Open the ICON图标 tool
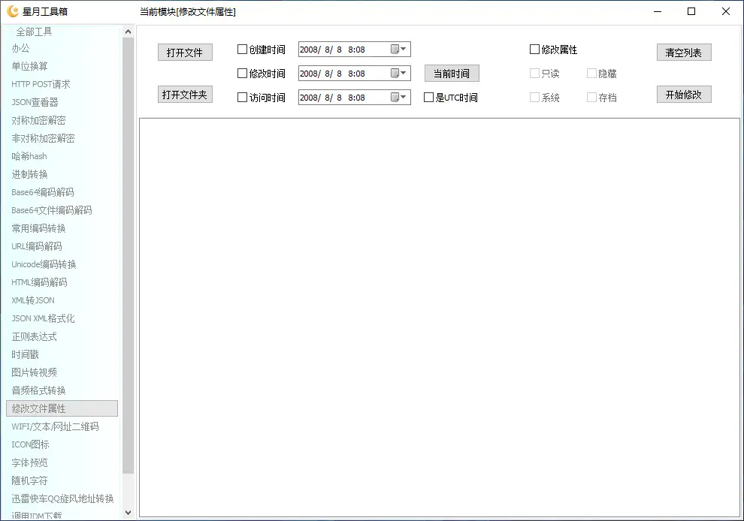Image resolution: width=744 pixels, height=521 pixels. pos(30,444)
